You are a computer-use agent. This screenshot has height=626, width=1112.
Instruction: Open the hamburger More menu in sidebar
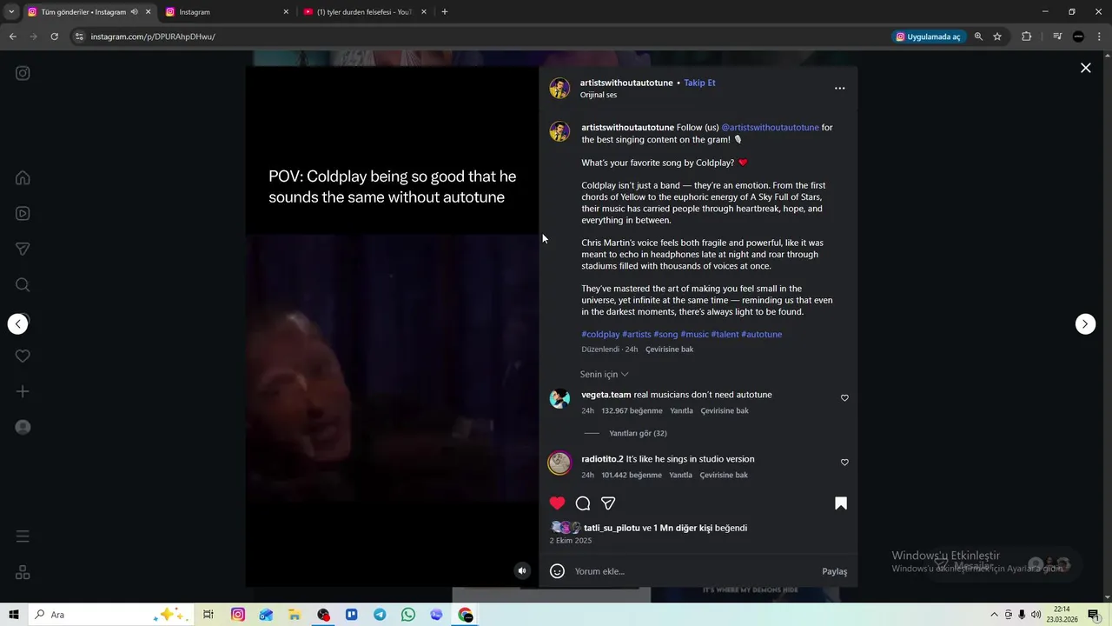(x=23, y=536)
